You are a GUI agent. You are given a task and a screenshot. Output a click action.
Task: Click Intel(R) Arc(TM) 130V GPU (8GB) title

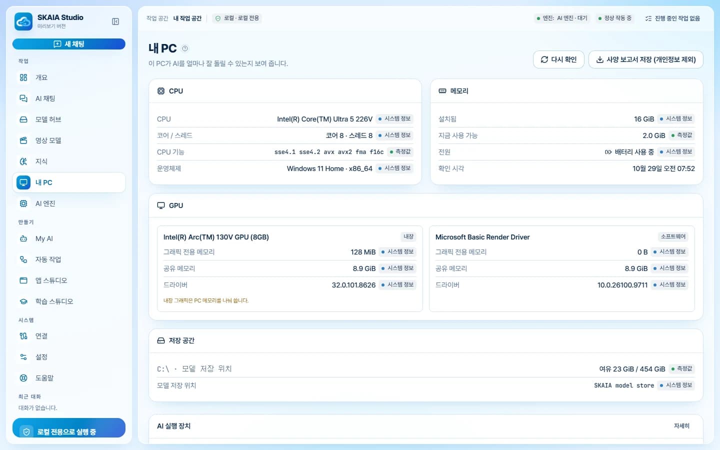pos(216,237)
